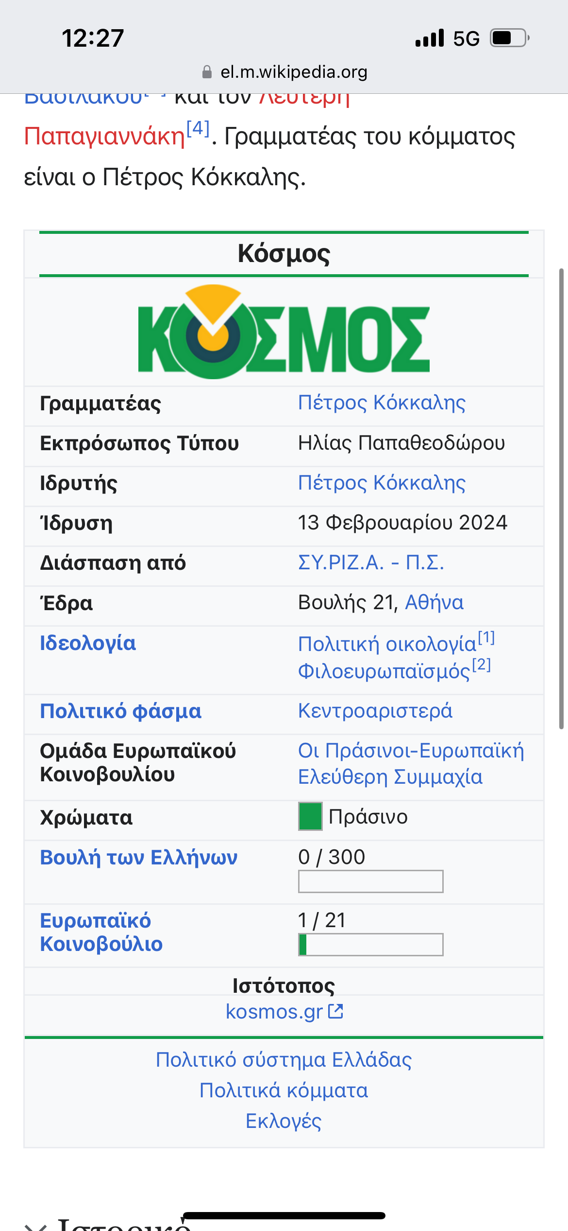Tap the el.m.wikipedia.org address bar
568x1231 pixels.
tap(293, 72)
